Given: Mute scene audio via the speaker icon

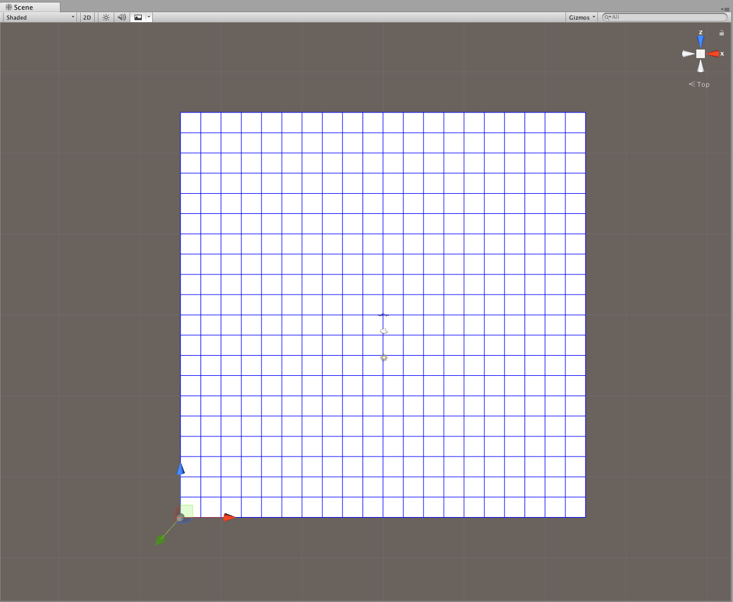Looking at the screenshot, I should [121, 17].
